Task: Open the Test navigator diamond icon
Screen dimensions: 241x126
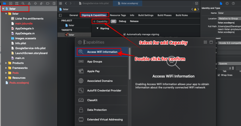Action: tap(35, 3)
